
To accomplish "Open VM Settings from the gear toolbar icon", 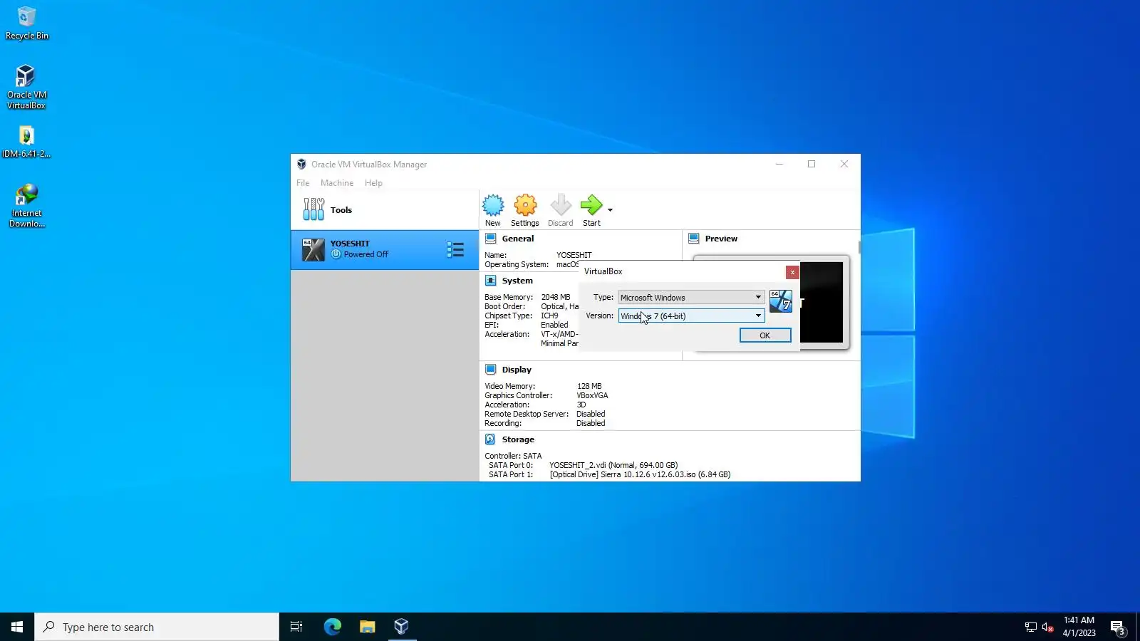I will click(525, 210).
